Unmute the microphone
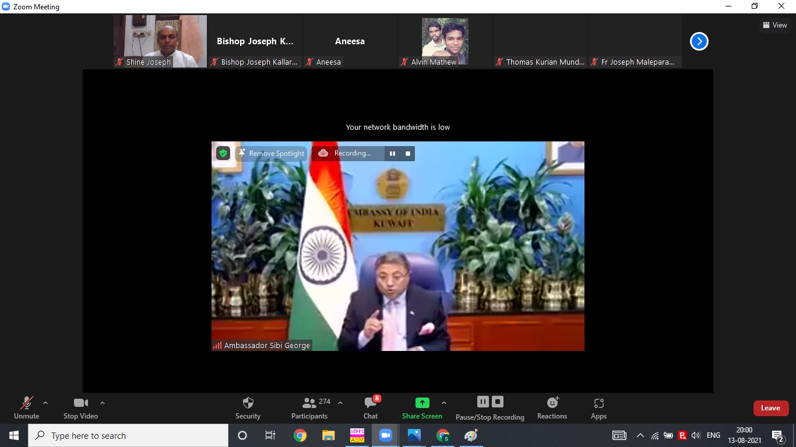 [26, 407]
